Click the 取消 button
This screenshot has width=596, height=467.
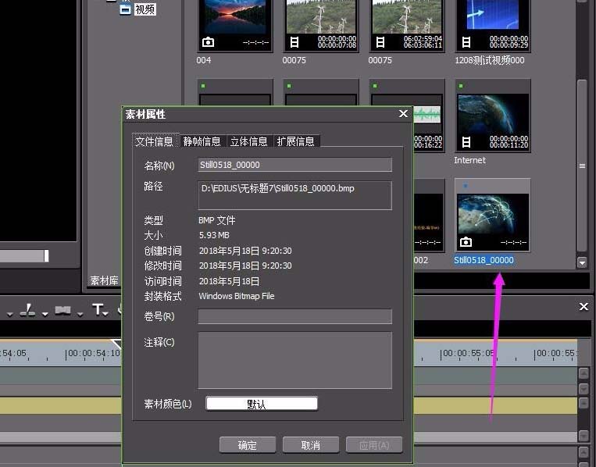coord(311,445)
